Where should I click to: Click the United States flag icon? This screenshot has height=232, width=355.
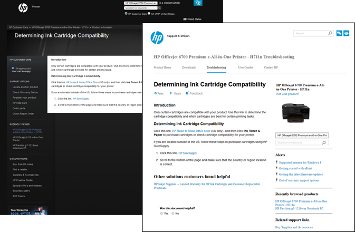pos(185,19)
